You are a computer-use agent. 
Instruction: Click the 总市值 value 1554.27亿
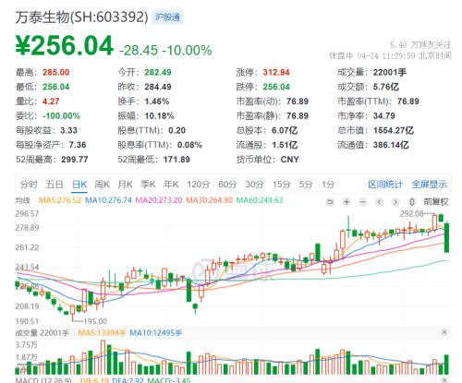[394, 130]
